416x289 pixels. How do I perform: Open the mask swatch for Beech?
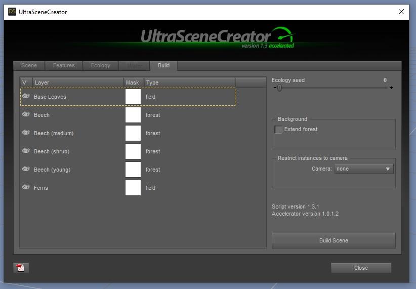pos(133,115)
